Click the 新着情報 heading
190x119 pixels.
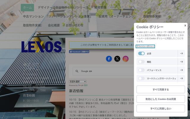76,91
